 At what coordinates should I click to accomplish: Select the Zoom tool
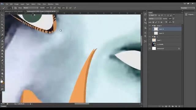coord(2,77)
